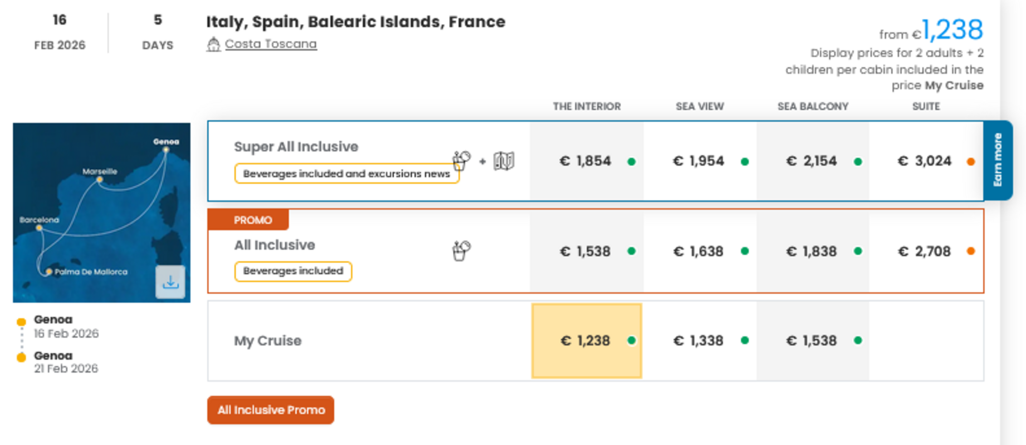Viewport: 1026px width, 445px height.
Task: Select Super All Inclusive sea view € 1,954
Action: (x=699, y=161)
